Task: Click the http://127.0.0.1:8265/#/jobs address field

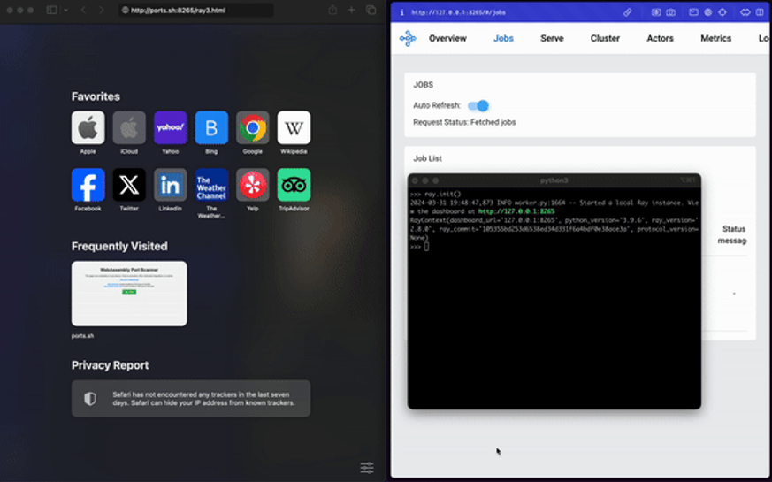Action: pos(458,12)
